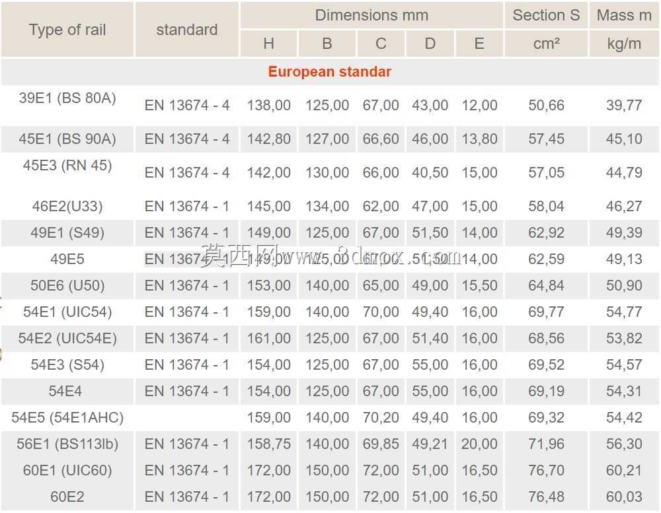Screen dimensions: 661x513
Task: Click C value '69,85'
Action: pos(381,444)
